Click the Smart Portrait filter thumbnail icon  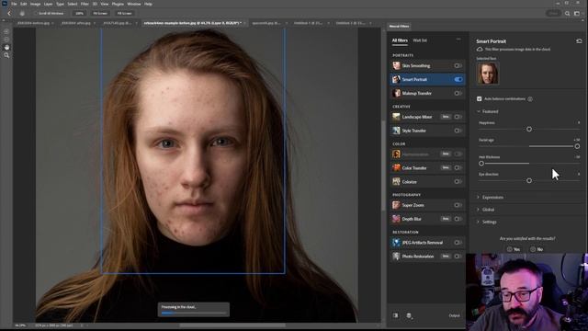click(396, 80)
